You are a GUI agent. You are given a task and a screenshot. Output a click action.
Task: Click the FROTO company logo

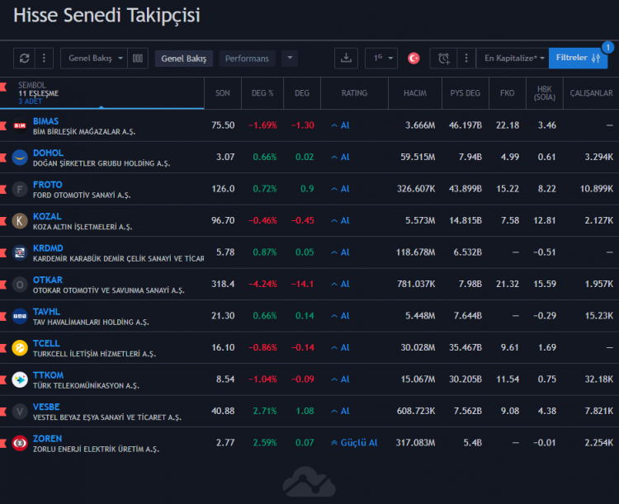pyautogui.click(x=20, y=190)
